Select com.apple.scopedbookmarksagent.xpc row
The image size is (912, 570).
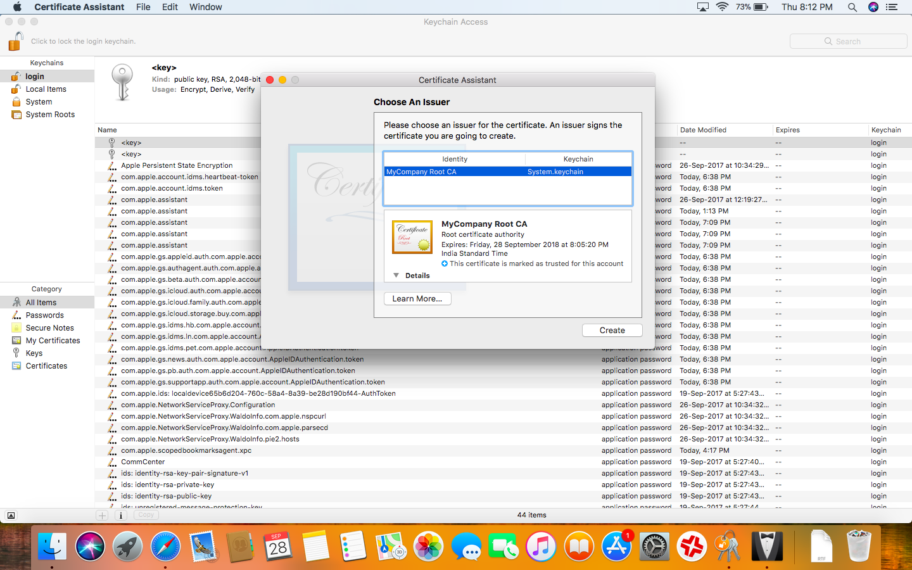click(x=503, y=450)
